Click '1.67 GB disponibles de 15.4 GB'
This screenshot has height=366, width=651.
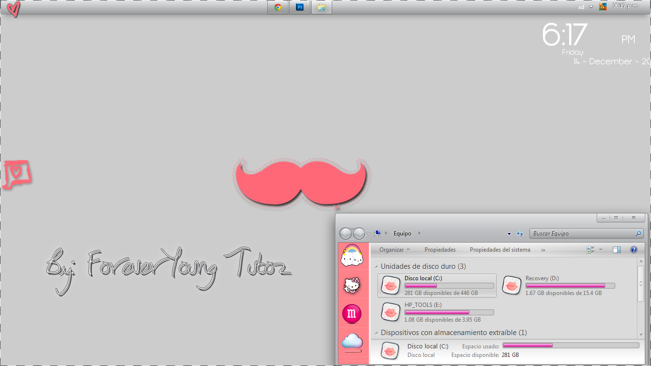(564, 293)
